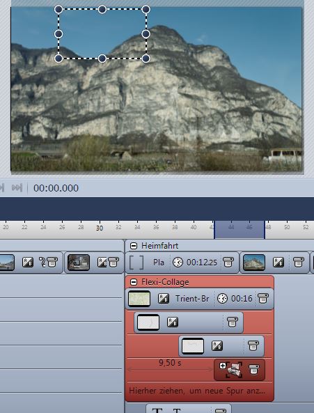
Task: Click the 36 second mark on ruler
Action: (x=156, y=227)
